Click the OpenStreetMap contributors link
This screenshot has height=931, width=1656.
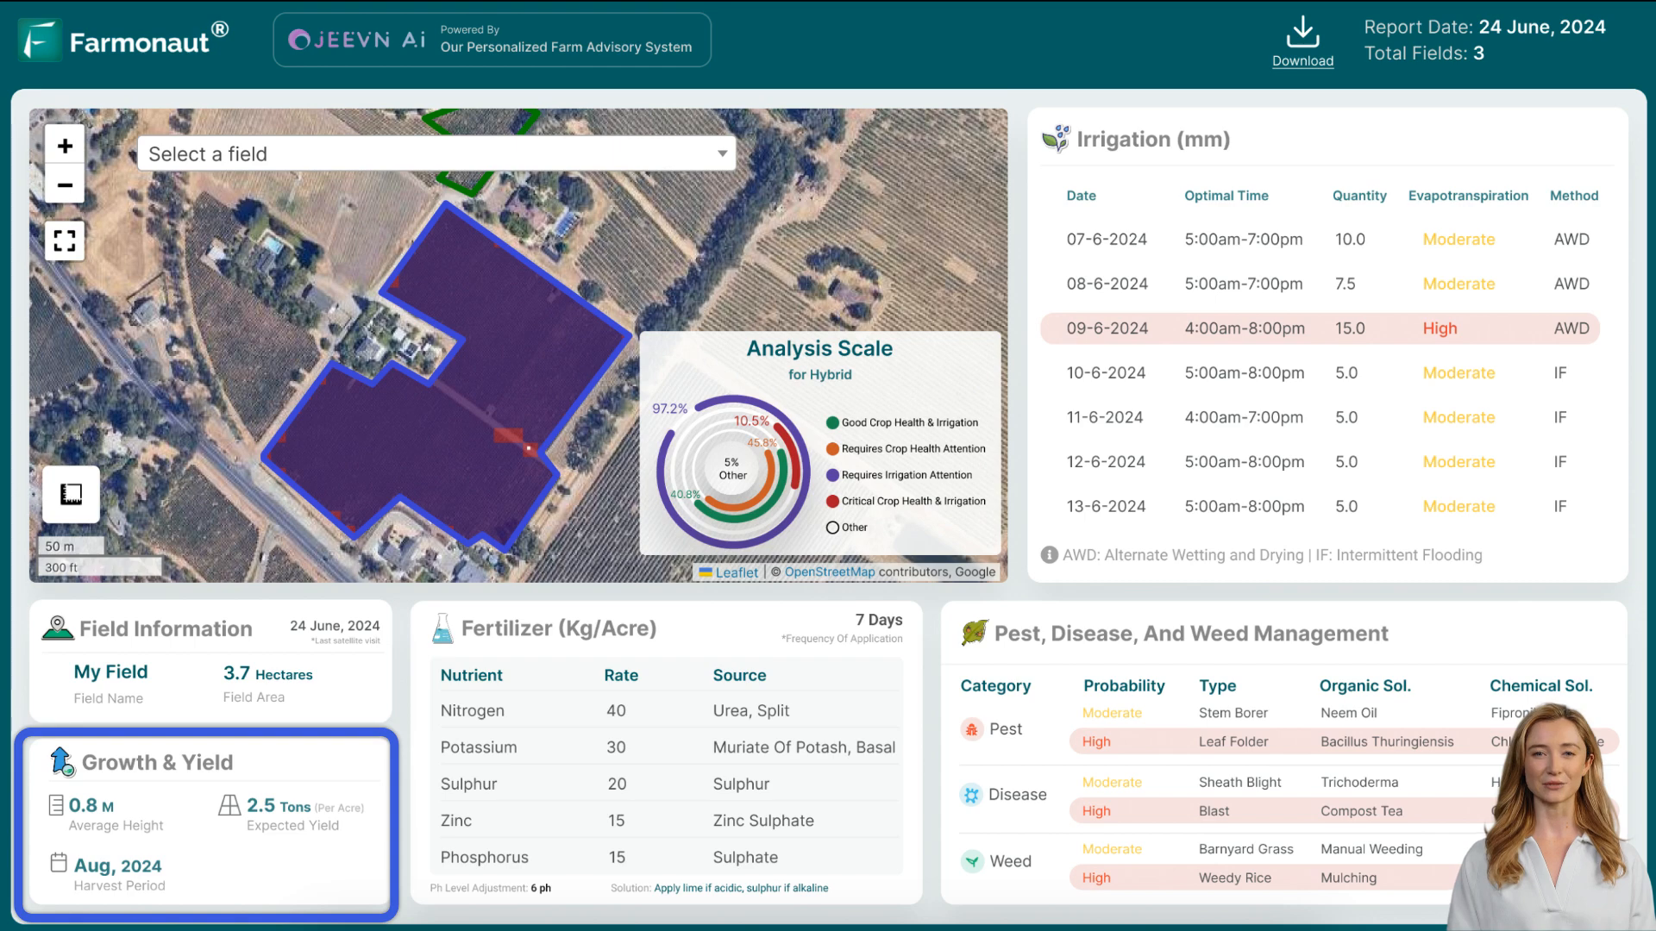pyautogui.click(x=829, y=571)
